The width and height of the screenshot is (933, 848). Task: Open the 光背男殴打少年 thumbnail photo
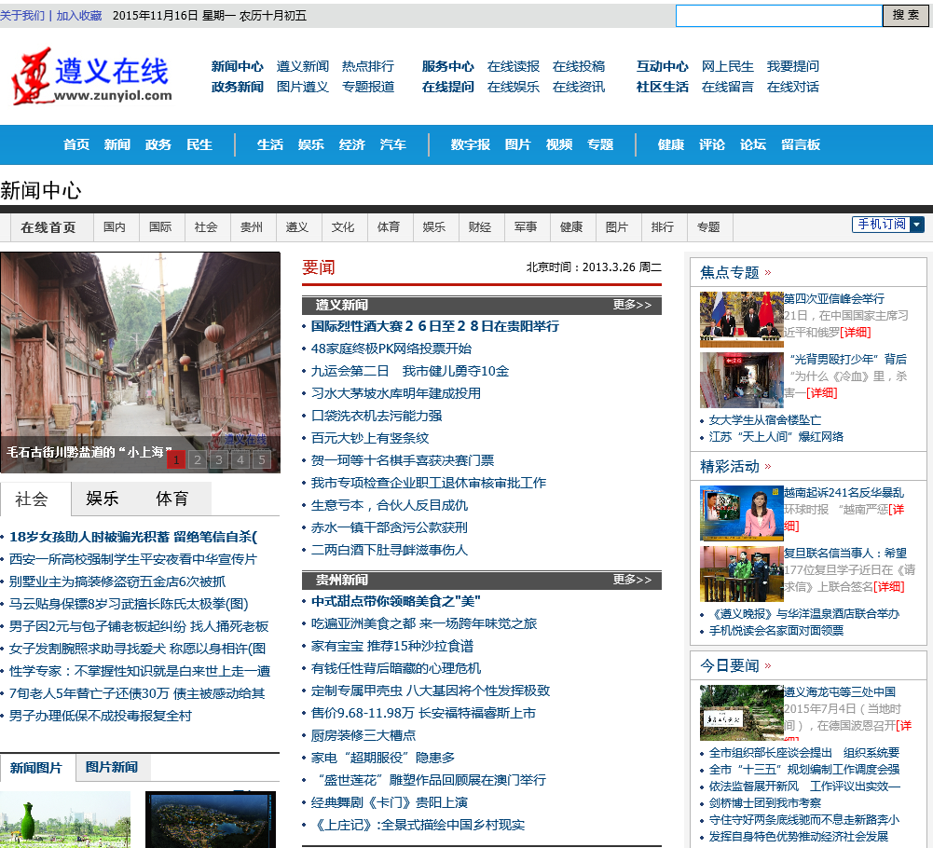pos(741,380)
